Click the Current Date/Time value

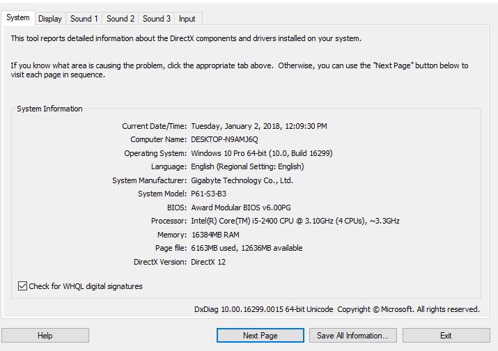[x=259, y=126]
